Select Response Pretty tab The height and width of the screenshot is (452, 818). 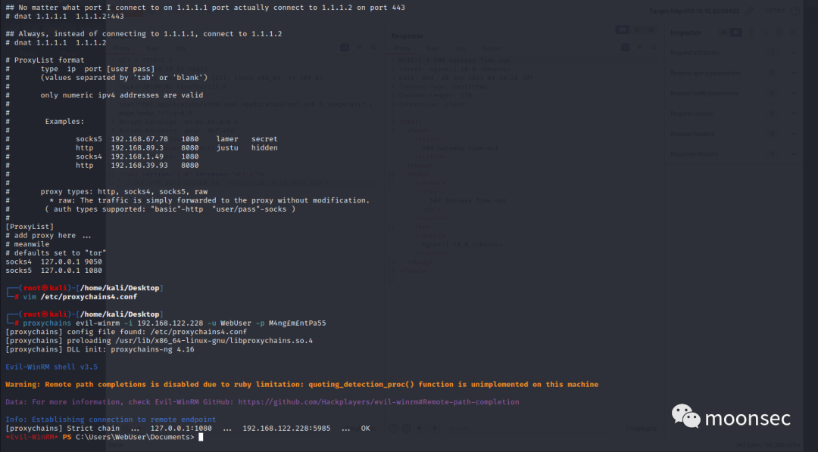401,48
